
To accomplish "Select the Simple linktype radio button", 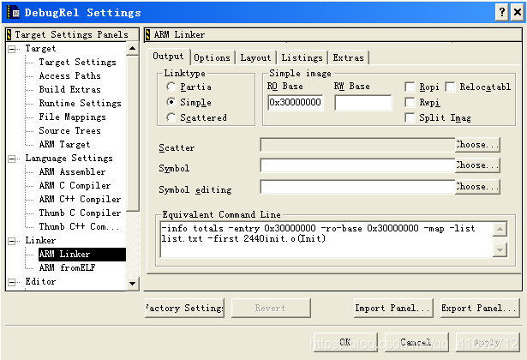I will pyautogui.click(x=171, y=102).
